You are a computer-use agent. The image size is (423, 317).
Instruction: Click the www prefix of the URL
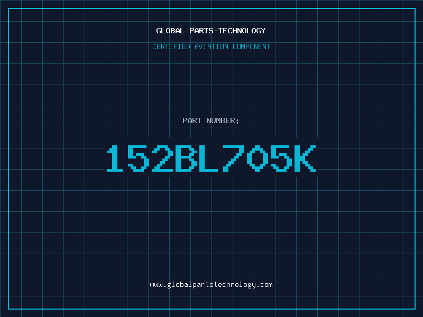tap(156, 285)
